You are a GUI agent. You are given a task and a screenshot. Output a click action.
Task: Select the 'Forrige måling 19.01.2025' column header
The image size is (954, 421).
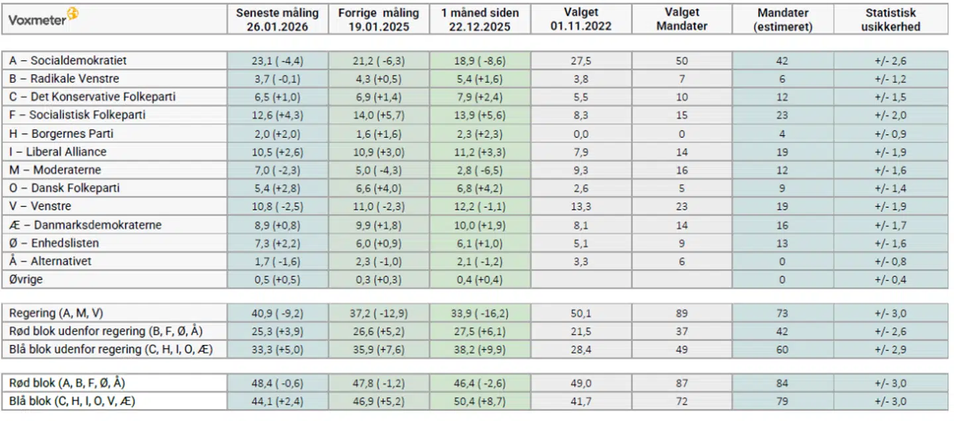(378, 20)
